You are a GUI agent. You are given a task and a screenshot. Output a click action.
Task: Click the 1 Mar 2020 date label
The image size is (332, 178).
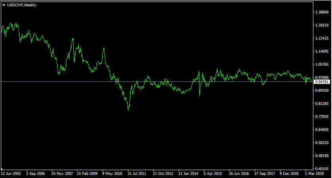(x=315, y=174)
